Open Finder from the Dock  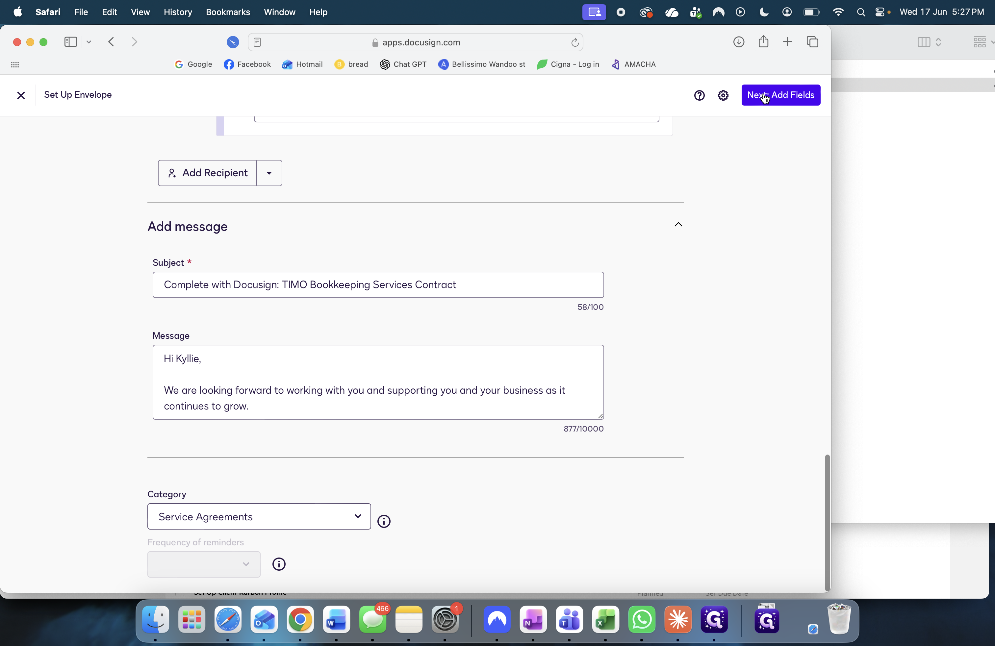click(x=156, y=620)
